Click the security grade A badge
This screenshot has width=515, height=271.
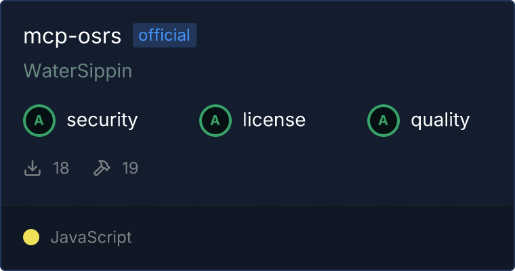(39, 121)
